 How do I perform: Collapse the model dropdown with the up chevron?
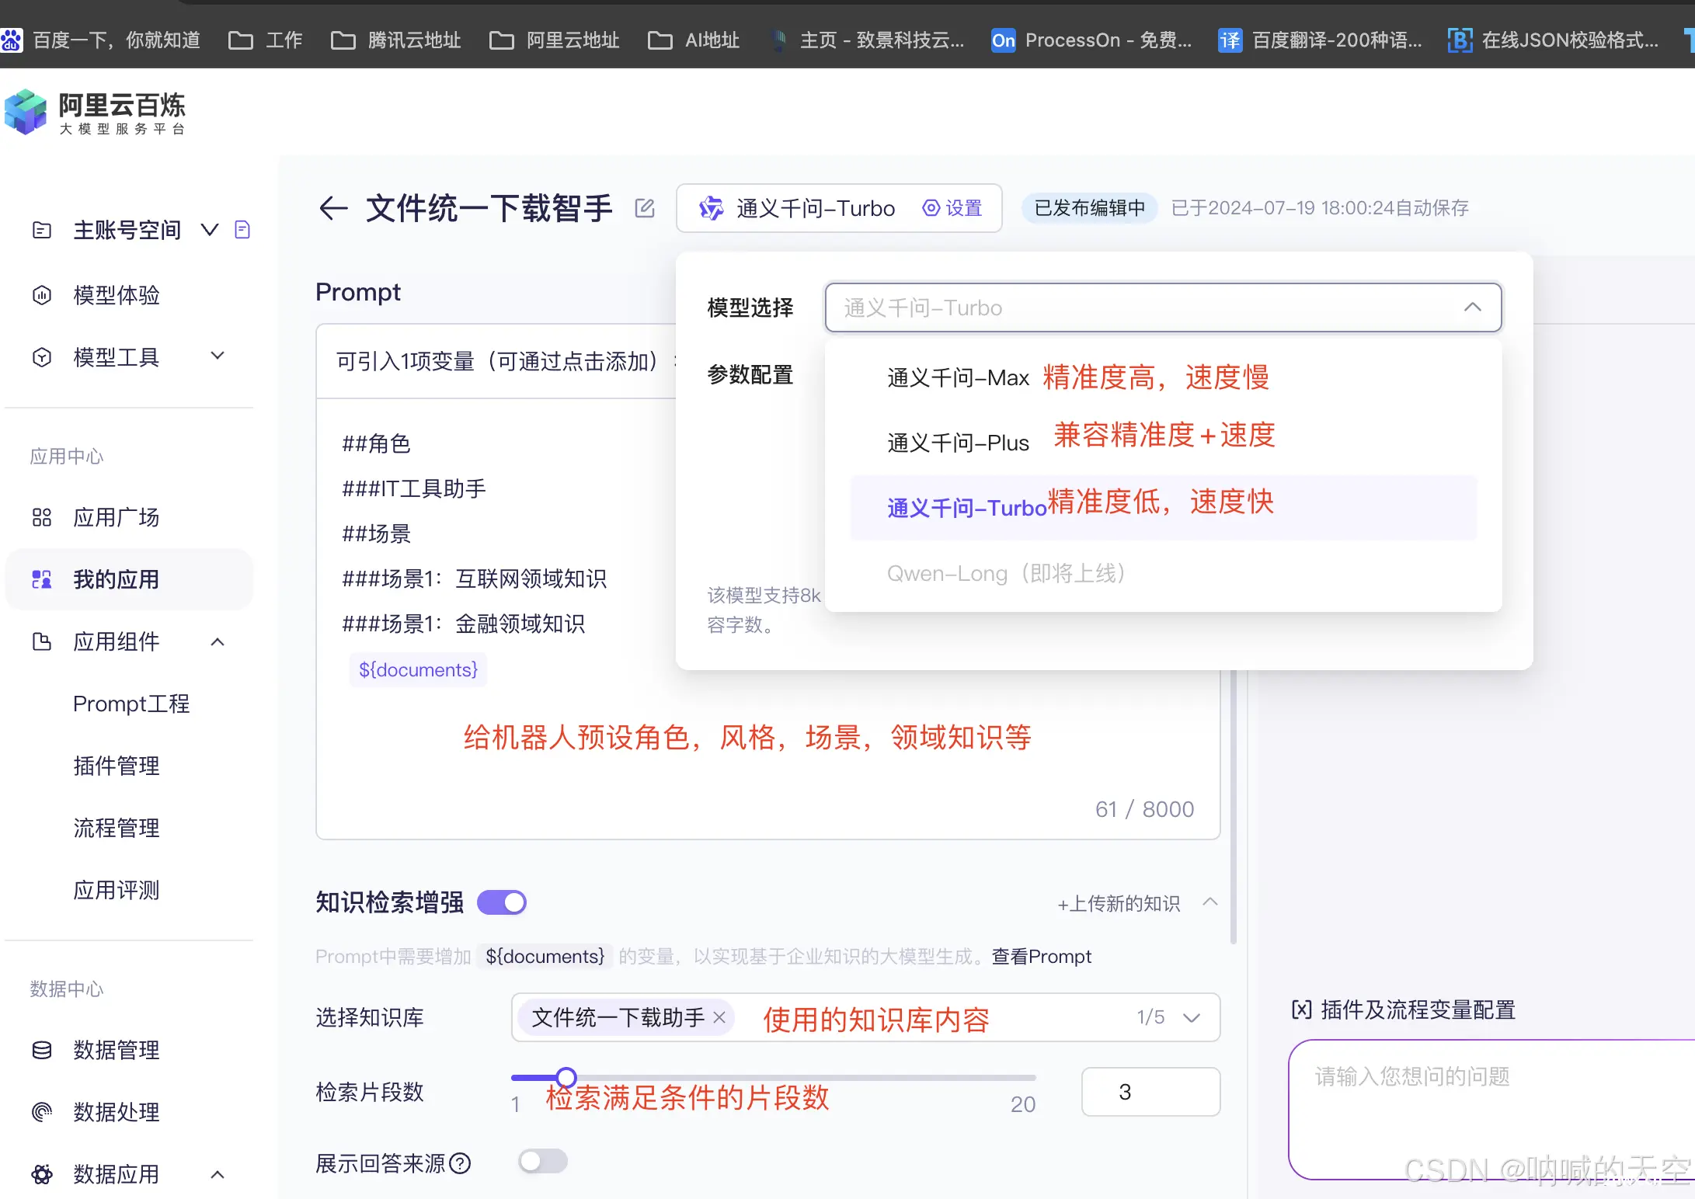1472,308
